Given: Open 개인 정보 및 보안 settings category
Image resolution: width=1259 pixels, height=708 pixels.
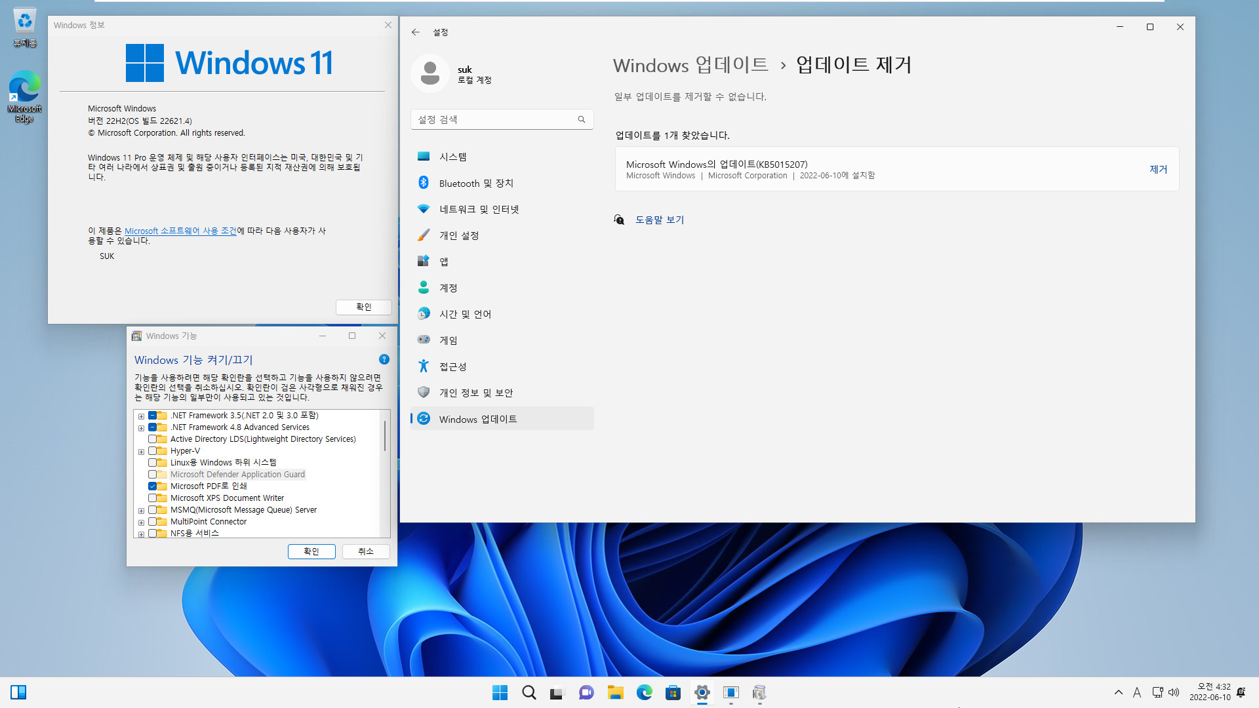Looking at the screenshot, I should point(502,393).
